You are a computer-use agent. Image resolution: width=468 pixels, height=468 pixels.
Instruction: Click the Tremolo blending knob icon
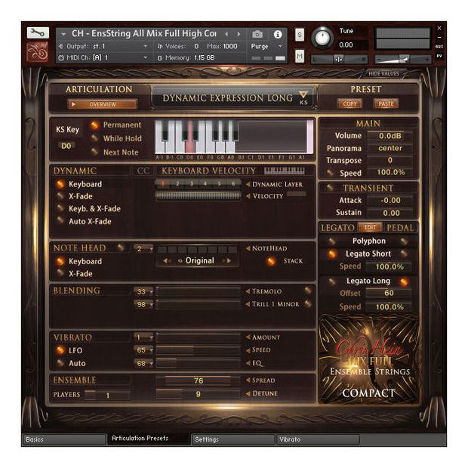(x=308, y=291)
